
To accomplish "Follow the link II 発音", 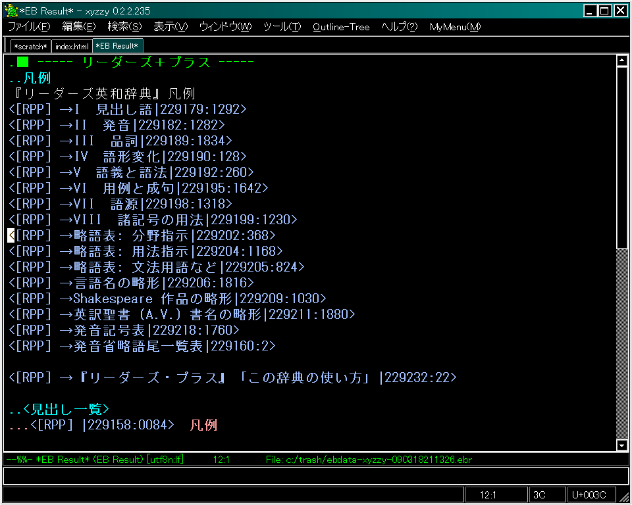I will (x=117, y=125).
